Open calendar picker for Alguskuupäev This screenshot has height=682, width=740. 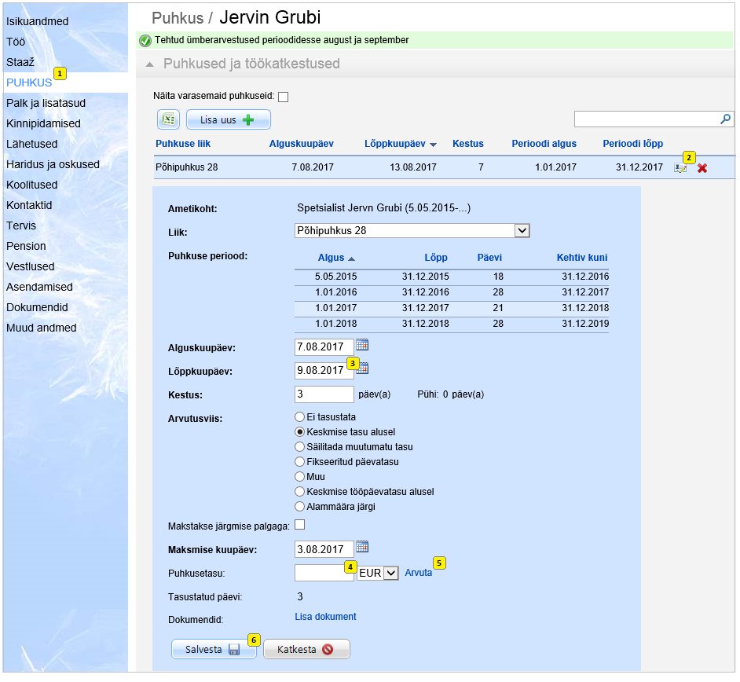pos(362,345)
